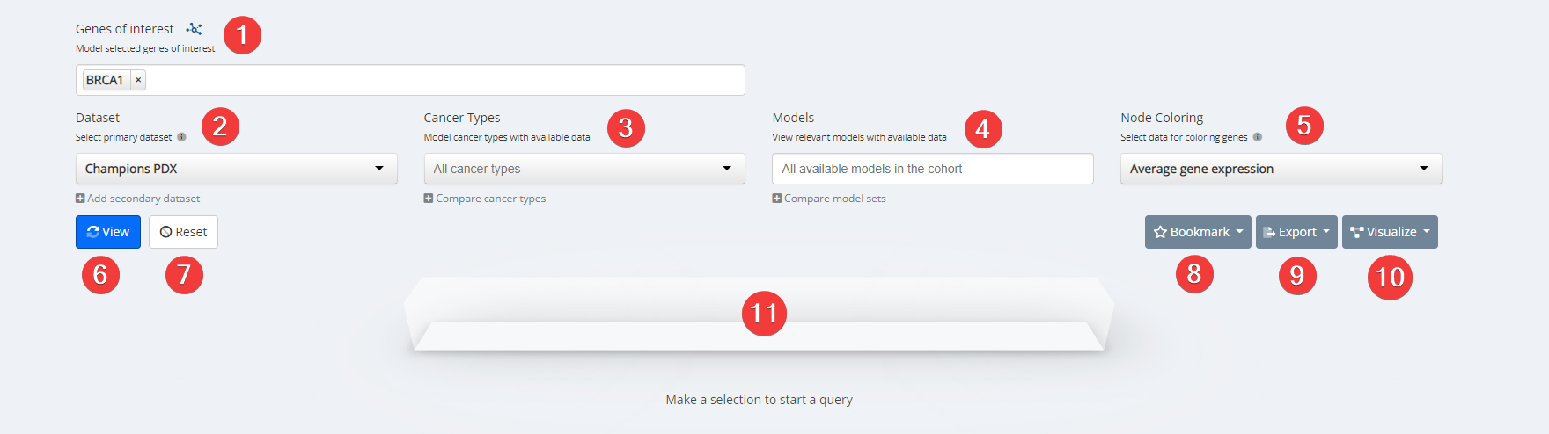This screenshot has width=1549, height=434.
Task: Open the Bookmark dropdown menu
Action: [x=1198, y=232]
